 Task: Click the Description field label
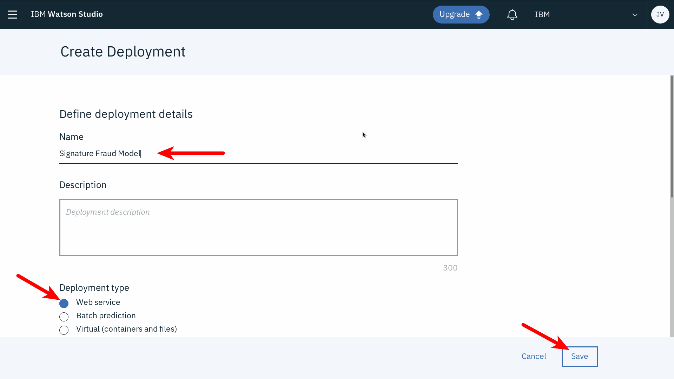pos(83,185)
